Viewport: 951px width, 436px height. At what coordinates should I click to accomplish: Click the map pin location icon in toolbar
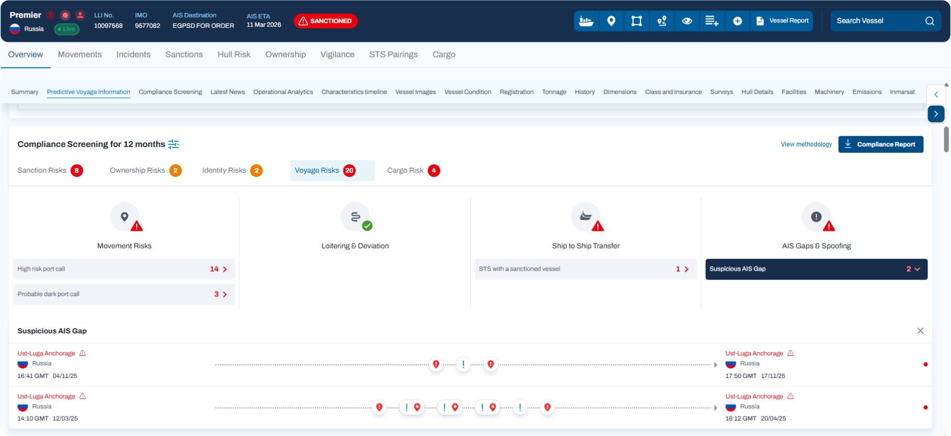coord(611,21)
